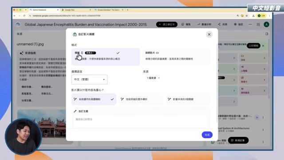Click the pencil icon next to 自訂主題

click(x=75, y=111)
